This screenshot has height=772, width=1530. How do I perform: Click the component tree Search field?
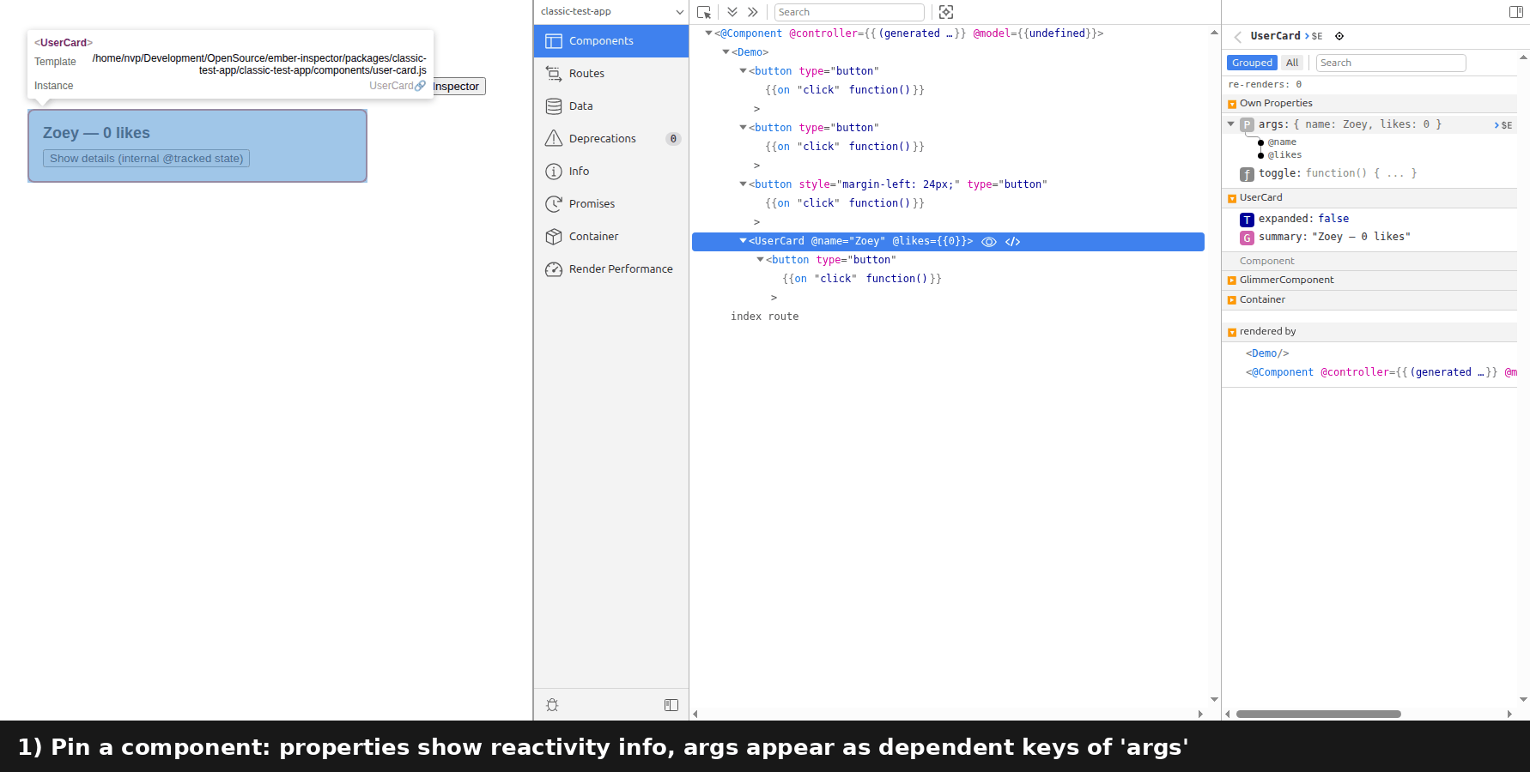click(849, 12)
